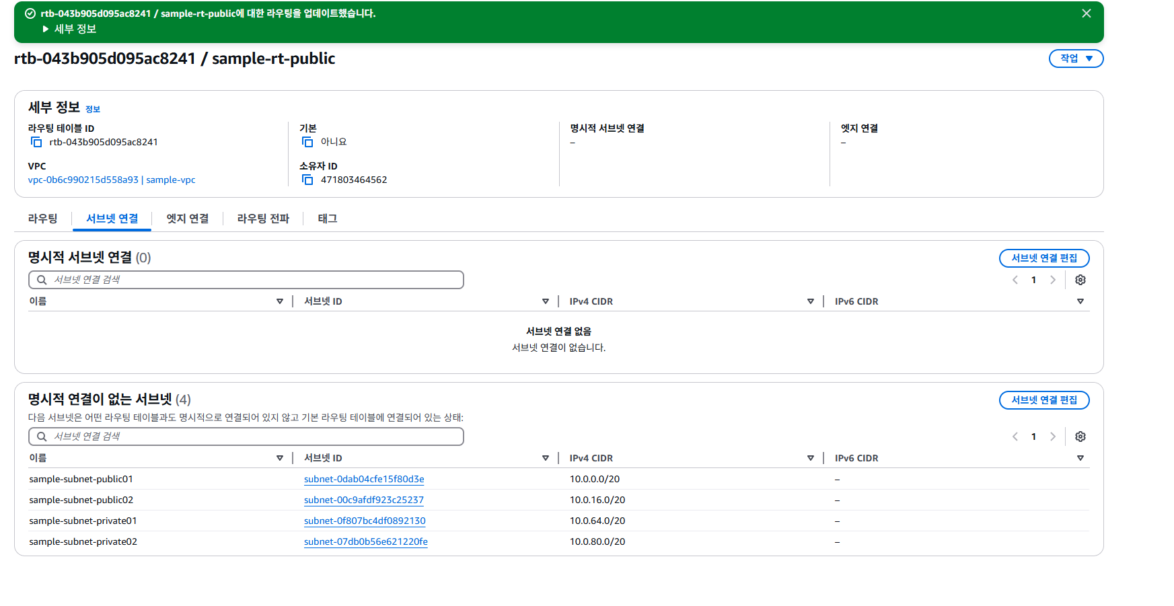
Task: Click previous page arrow in subnet associations pagination
Action: click(1015, 280)
